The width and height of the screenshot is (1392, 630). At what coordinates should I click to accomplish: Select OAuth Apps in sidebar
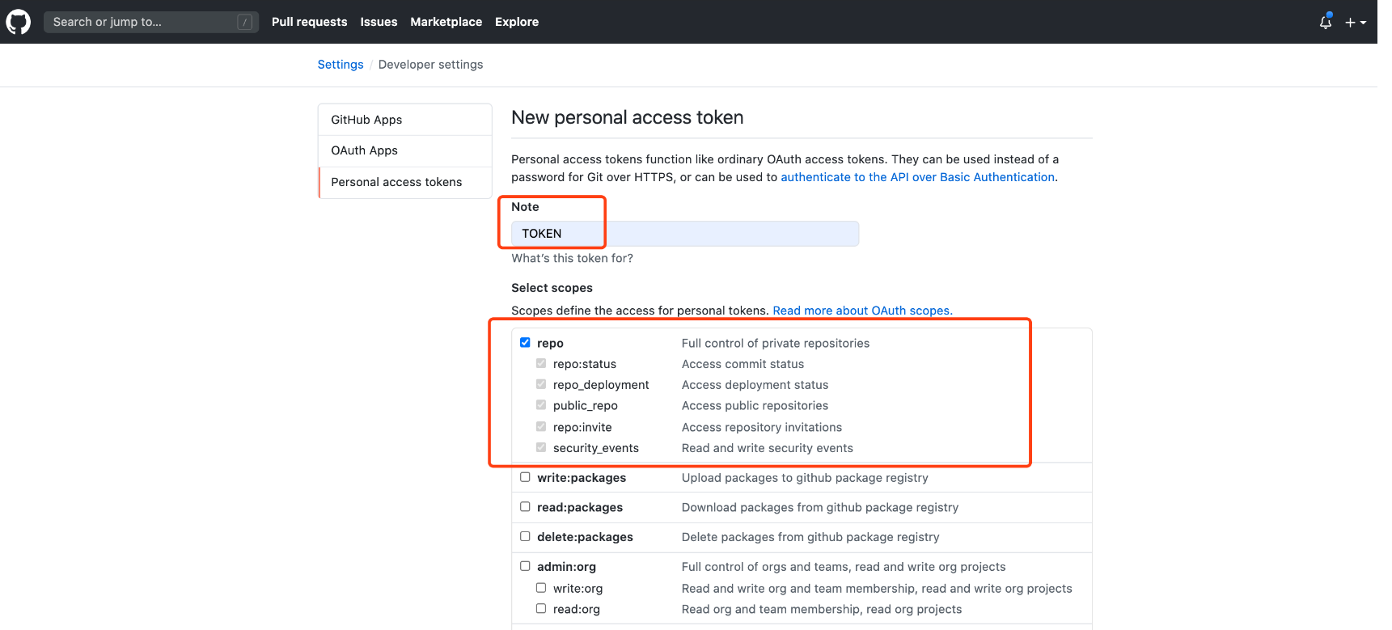point(364,150)
